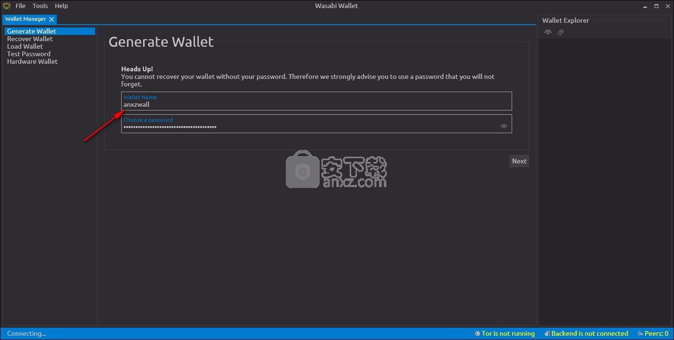
Task: Open the Tools menu
Action: (x=40, y=6)
